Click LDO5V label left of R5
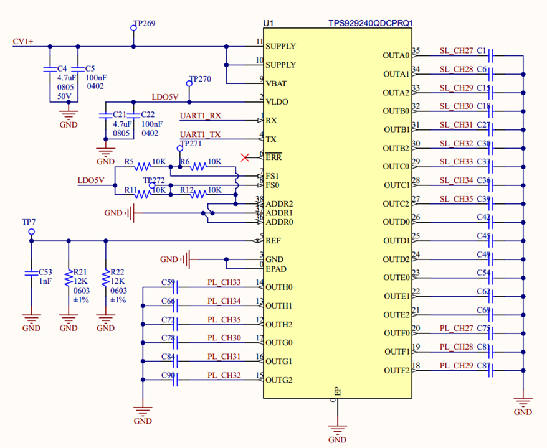The image size is (547, 448). 91,180
